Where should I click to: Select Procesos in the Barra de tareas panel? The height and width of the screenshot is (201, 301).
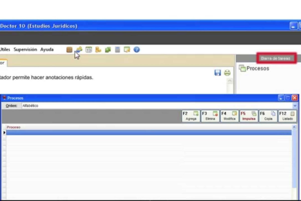tap(257, 68)
